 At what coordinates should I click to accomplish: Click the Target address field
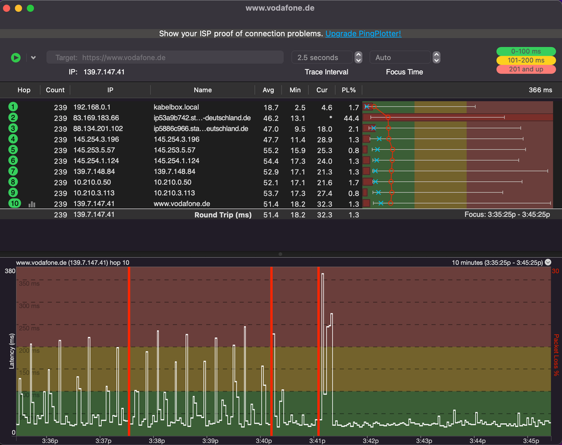[x=165, y=57]
